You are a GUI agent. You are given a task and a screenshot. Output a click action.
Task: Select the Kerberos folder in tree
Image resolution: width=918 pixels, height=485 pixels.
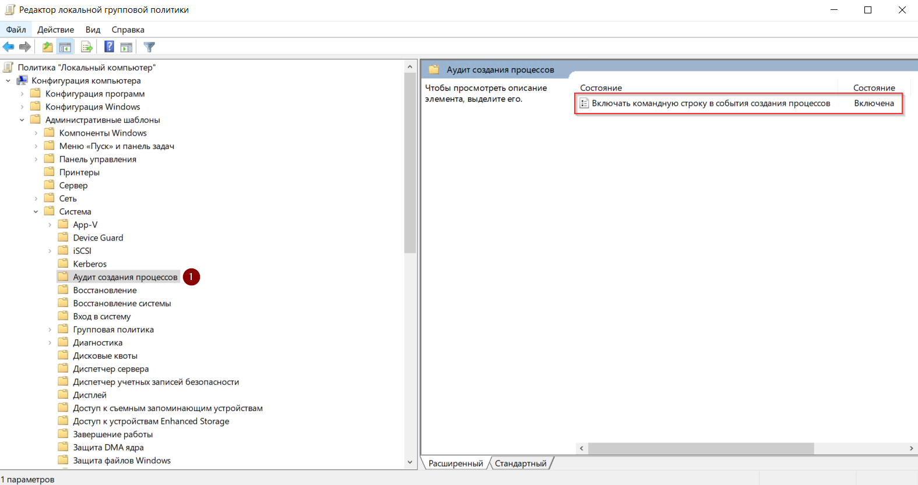tap(90, 264)
